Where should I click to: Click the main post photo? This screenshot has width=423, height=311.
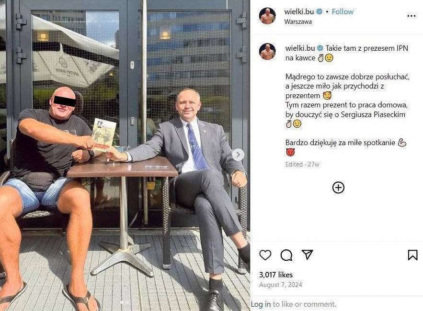[125, 155]
